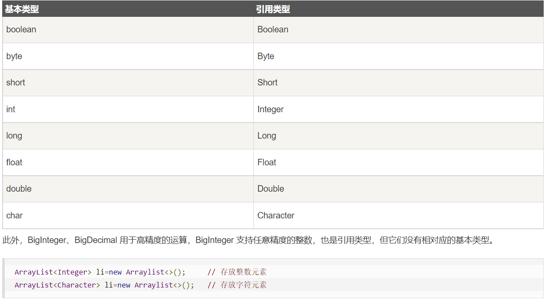The height and width of the screenshot is (300, 545).
Task: Select the Boolean wrapper type cell
Action: [x=272, y=29]
